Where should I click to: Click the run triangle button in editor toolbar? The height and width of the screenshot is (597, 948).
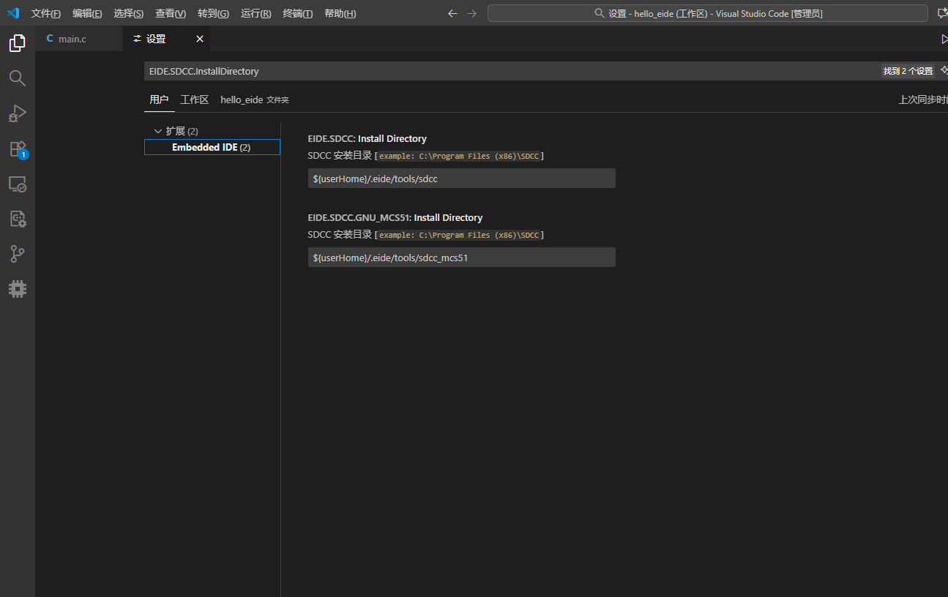pyautogui.click(x=944, y=39)
